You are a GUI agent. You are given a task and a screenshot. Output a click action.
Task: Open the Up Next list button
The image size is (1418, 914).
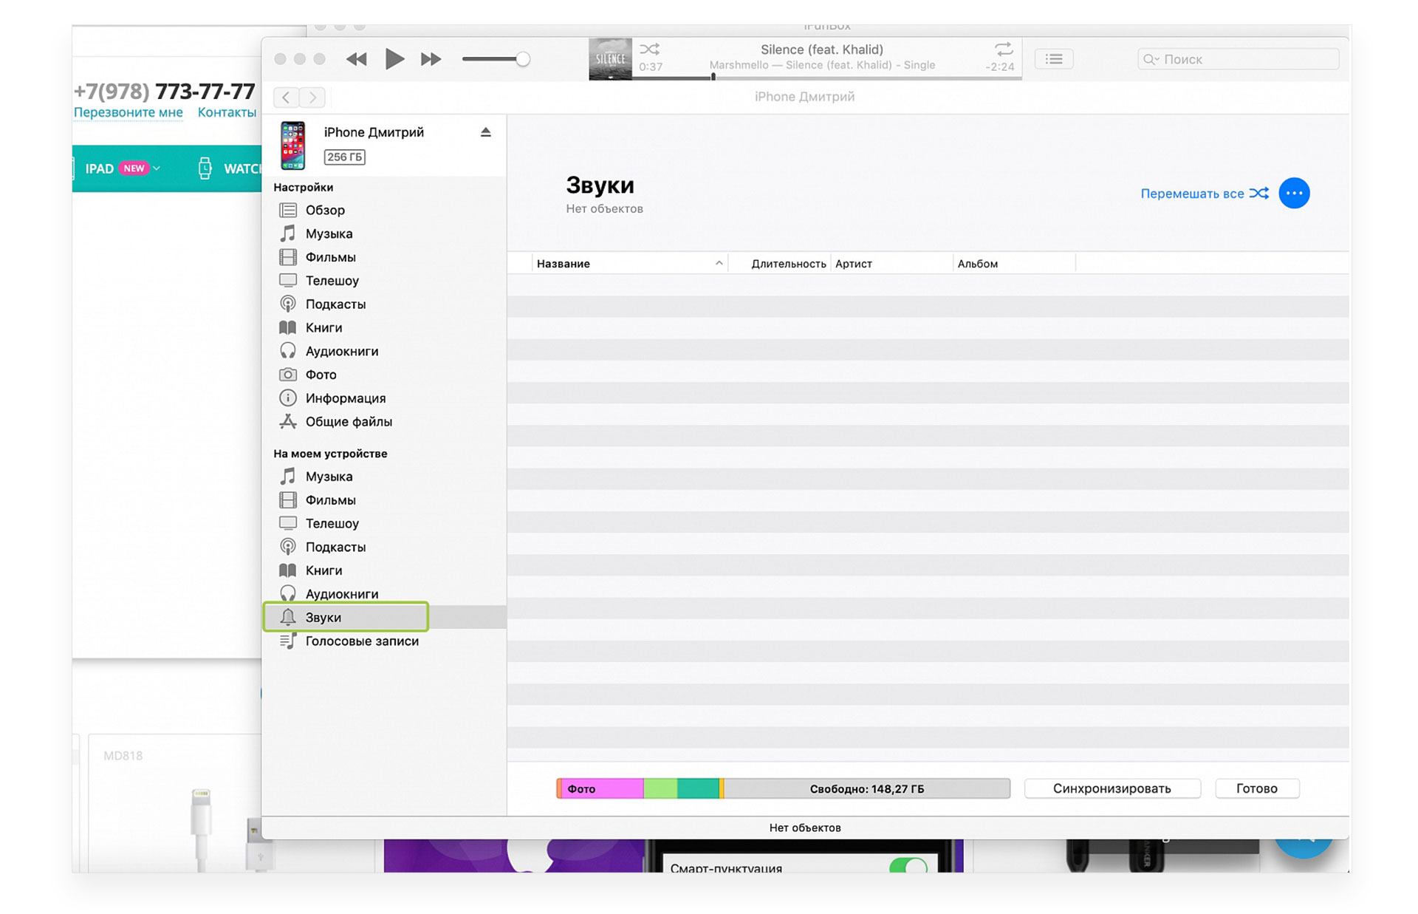[x=1054, y=59]
